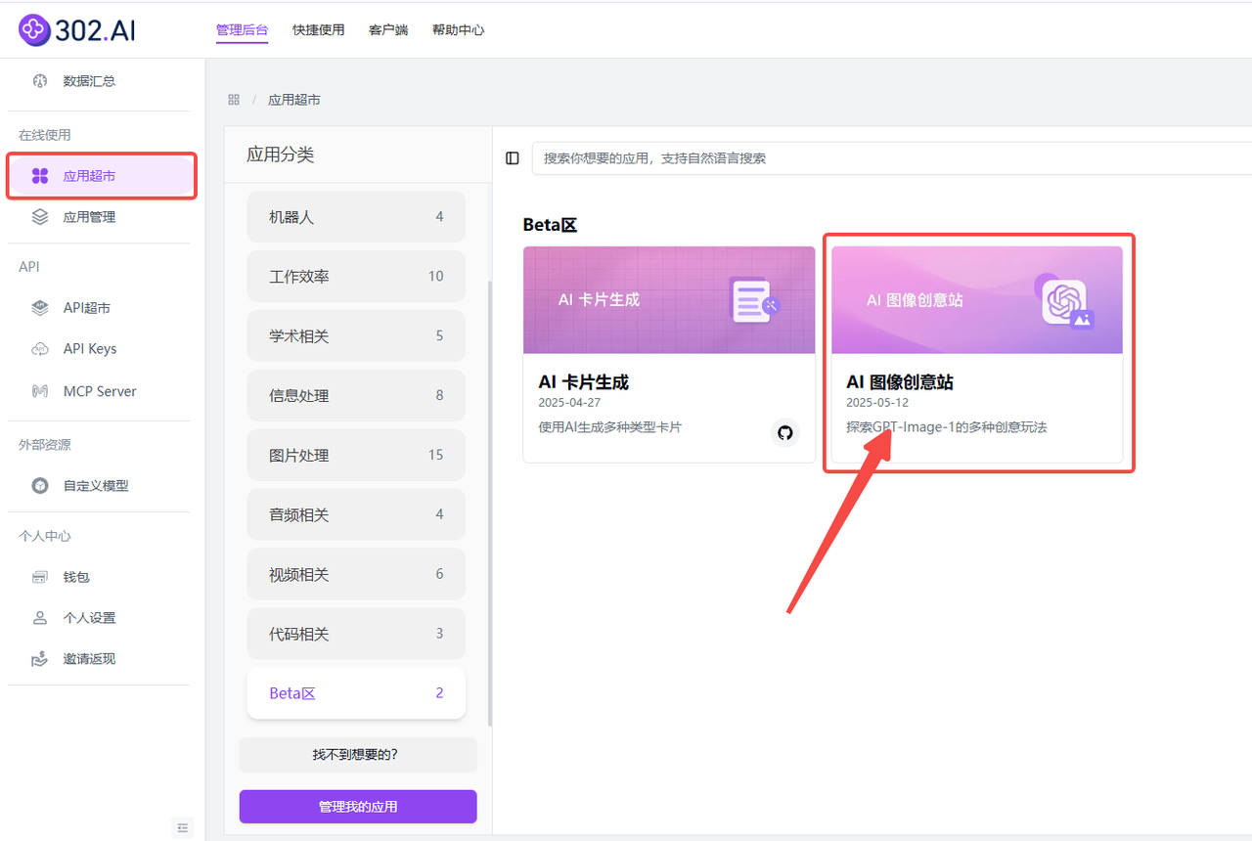Click the breadcrumb home grid icon
This screenshot has width=1252, height=841.
(234, 100)
